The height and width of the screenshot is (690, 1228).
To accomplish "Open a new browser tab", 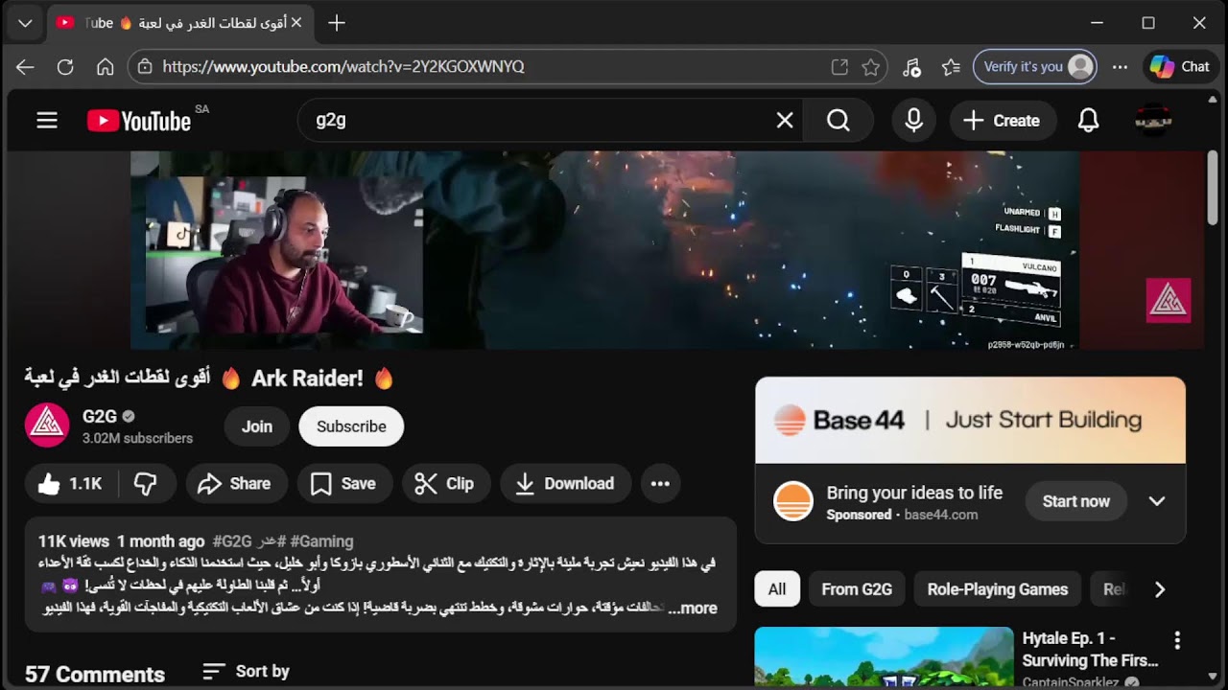I will tap(337, 23).
